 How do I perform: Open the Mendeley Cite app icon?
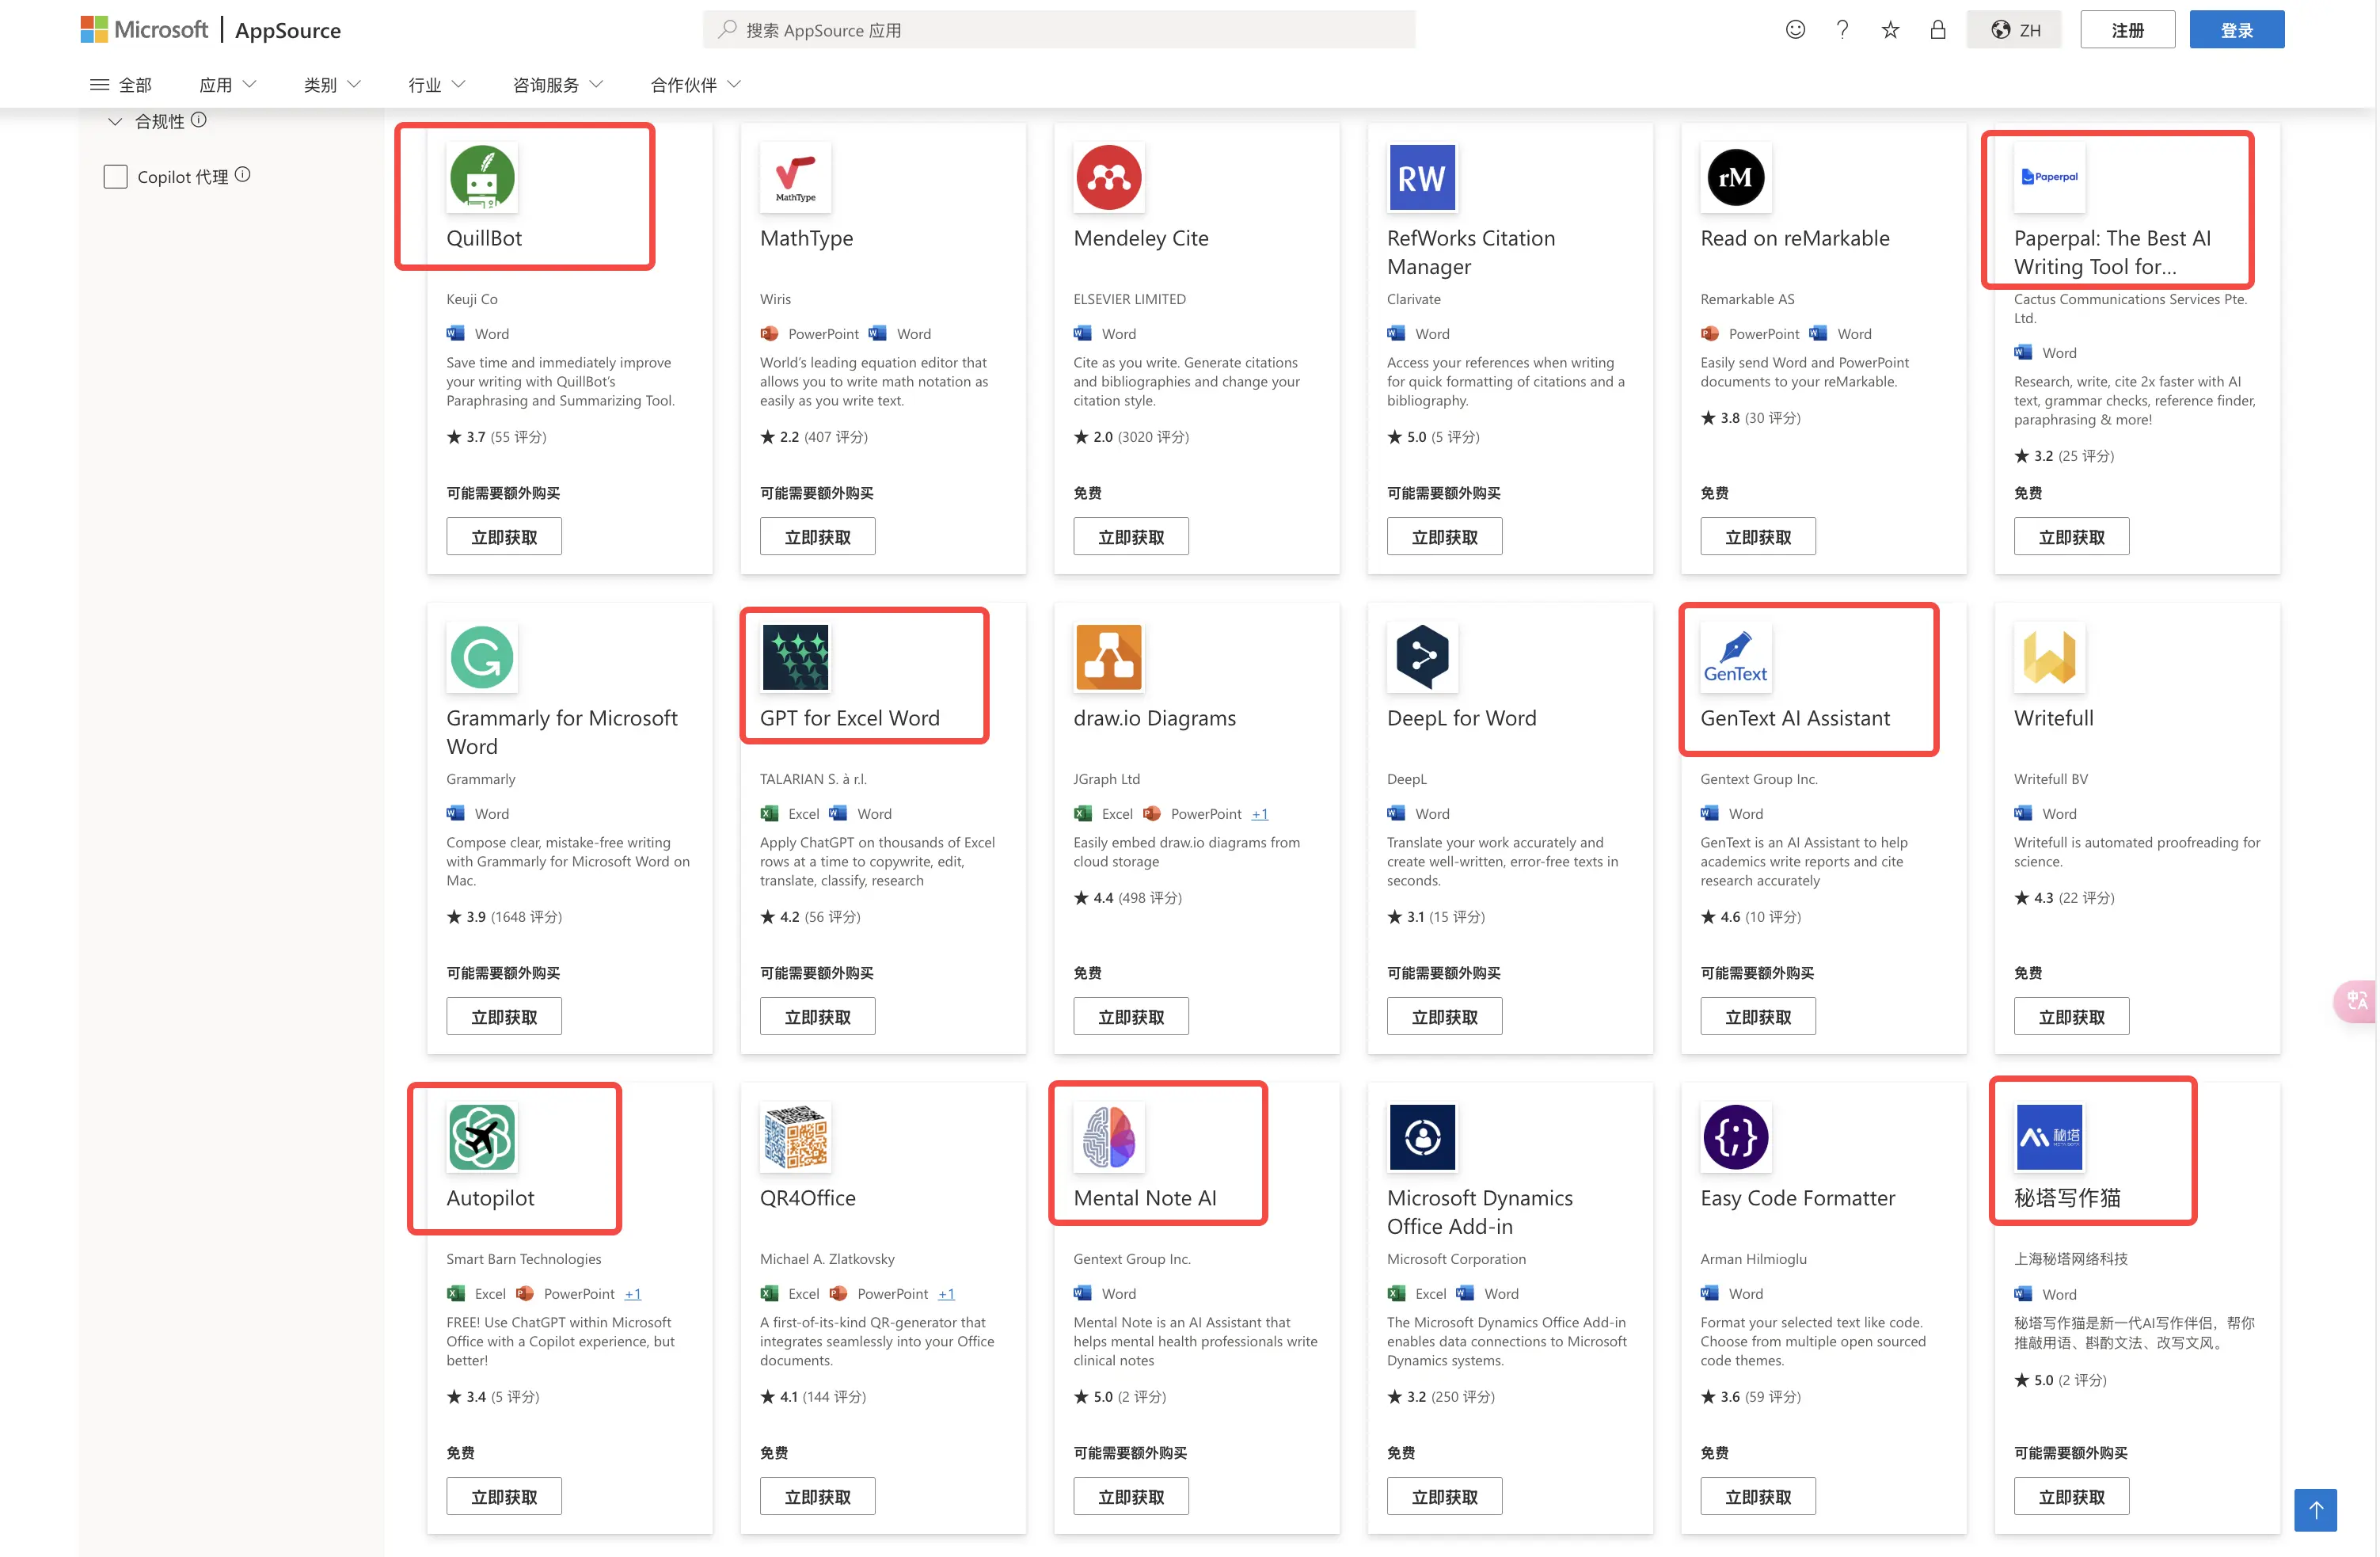click(1108, 177)
